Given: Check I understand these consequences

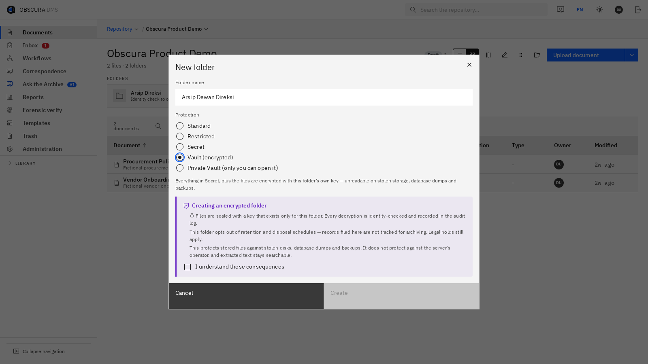Looking at the screenshot, I should click(188, 267).
